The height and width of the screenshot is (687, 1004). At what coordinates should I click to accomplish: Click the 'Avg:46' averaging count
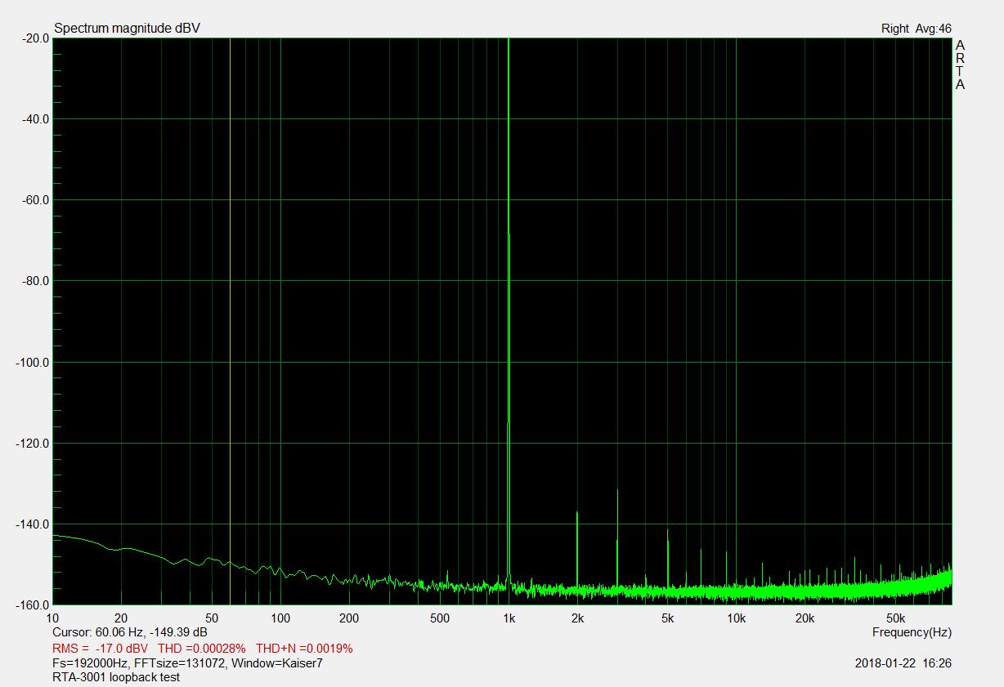tap(933, 29)
